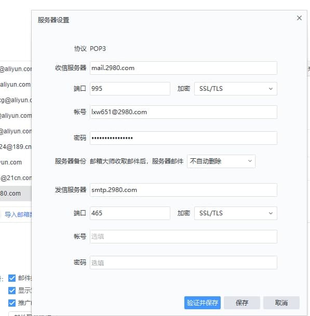Click the 收信服务器 mail.2980.com field
Viewport: 310px width, 316px height.
183,68
